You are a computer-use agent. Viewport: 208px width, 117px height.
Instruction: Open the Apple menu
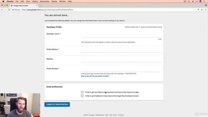(x=3, y=1)
